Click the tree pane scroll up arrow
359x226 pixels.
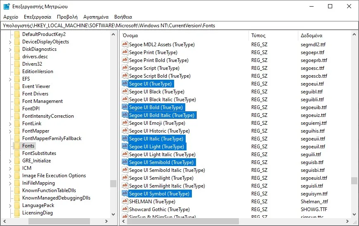[113, 34]
